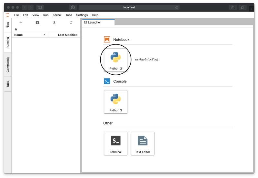Open the Kernel menu
This screenshot has height=178, width=258.
click(57, 15)
